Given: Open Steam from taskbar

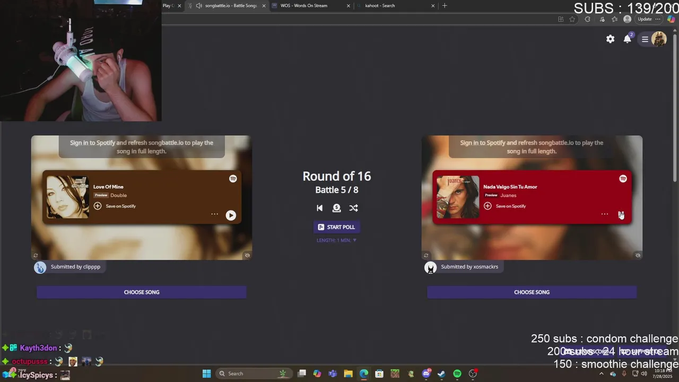Looking at the screenshot, I should click(x=441, y=374).
